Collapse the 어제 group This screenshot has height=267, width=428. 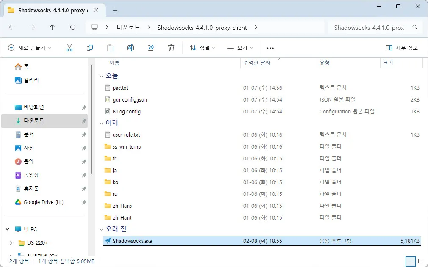point(102,123)
